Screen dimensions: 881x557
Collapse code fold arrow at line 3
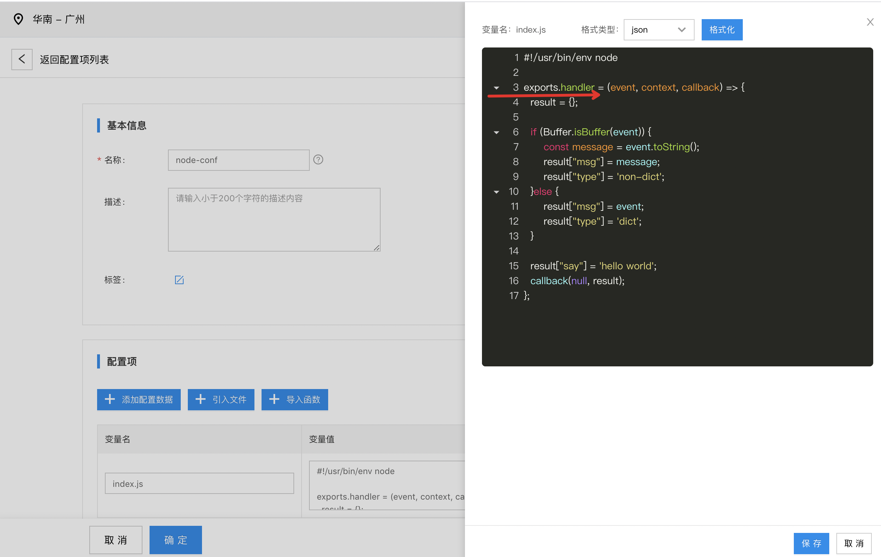coord(496,88)
